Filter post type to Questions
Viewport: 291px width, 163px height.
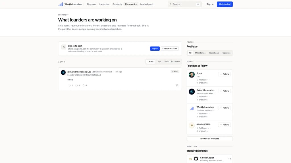(x=214, y=53)
